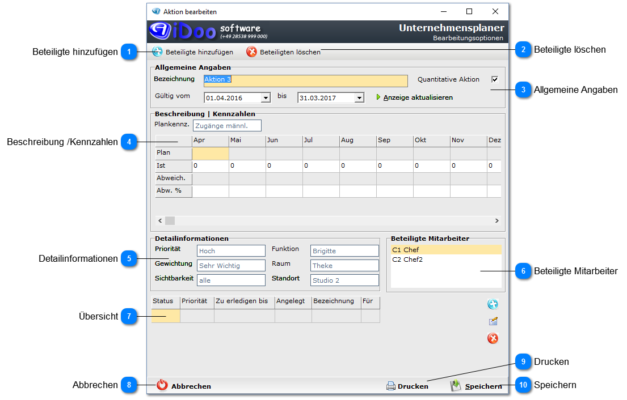The height and width of the screenshot is (400, 627).
Task: Click the Raum field showing Theke
Action: 344,266
